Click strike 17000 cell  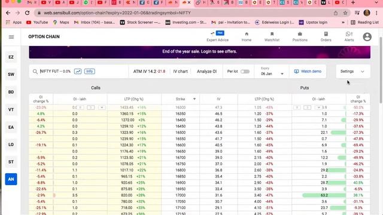point(180,195)
